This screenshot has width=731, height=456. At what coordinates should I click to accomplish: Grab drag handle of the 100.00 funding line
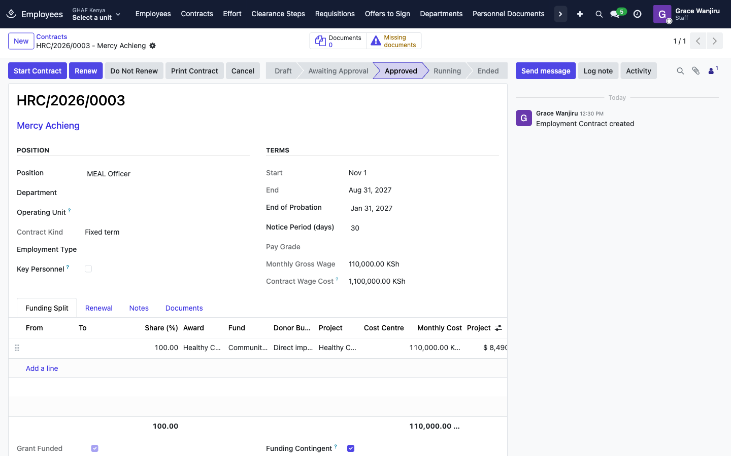click(x=17, y=348)
